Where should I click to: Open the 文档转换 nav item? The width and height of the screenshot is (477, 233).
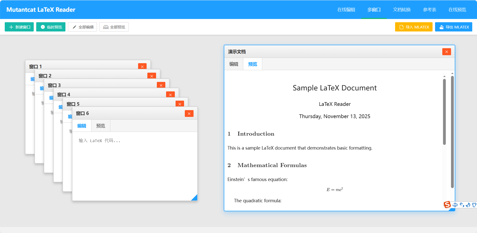(402, 9)
